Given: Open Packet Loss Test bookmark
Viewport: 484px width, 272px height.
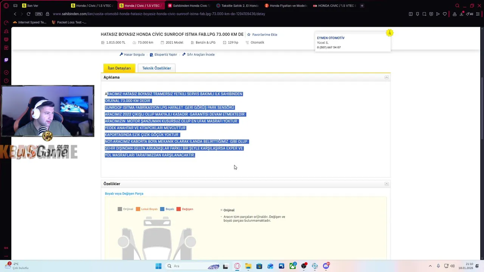Looking at the screenshot, I should click(68, 22).
